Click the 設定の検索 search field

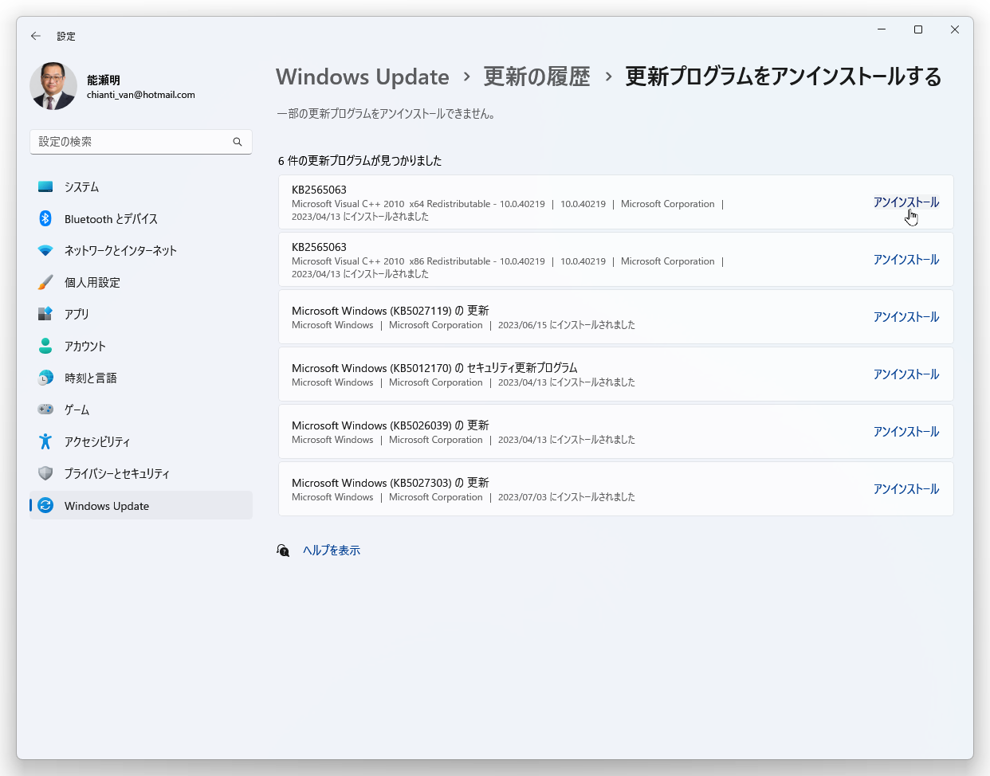pos(141,142)
